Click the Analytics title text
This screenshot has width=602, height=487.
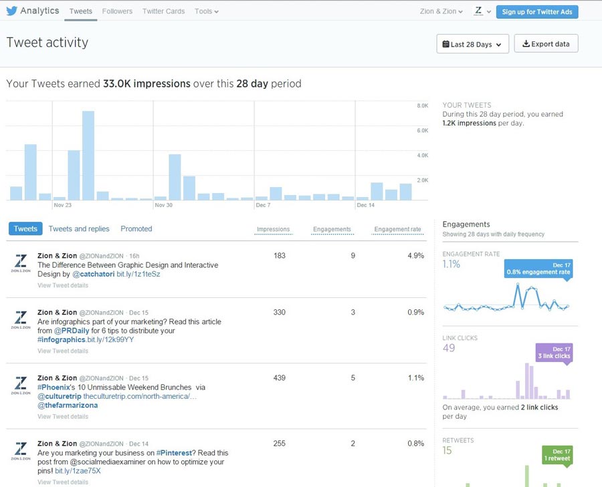click(x=39, y=11)
